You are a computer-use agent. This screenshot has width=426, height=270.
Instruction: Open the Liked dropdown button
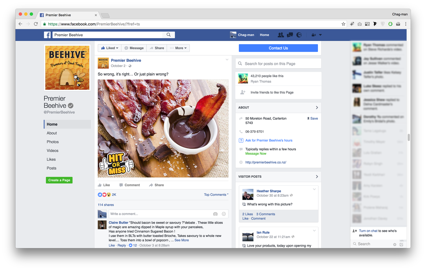coord(109,48)
